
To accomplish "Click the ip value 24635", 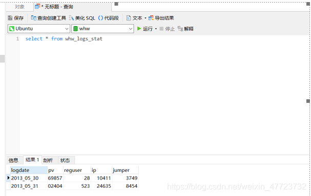I will click(101, 186).
